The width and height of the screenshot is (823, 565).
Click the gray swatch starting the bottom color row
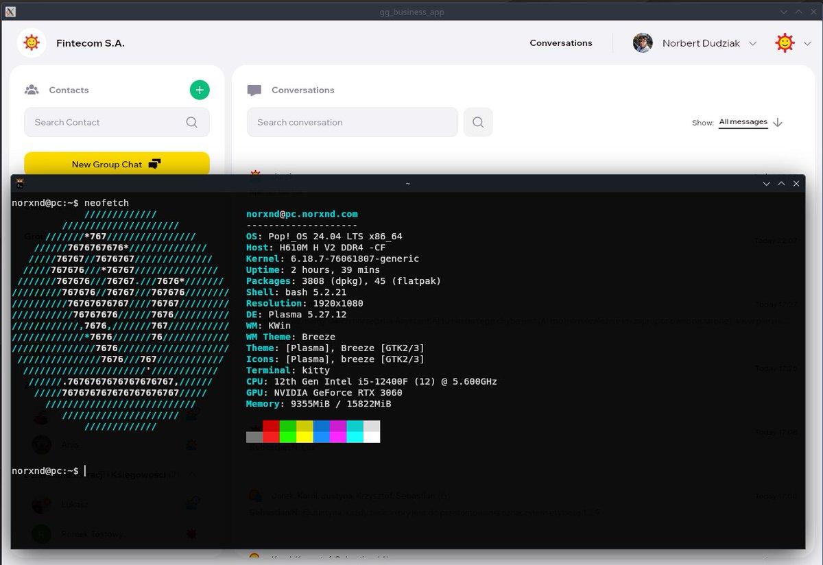coord(254,437)
